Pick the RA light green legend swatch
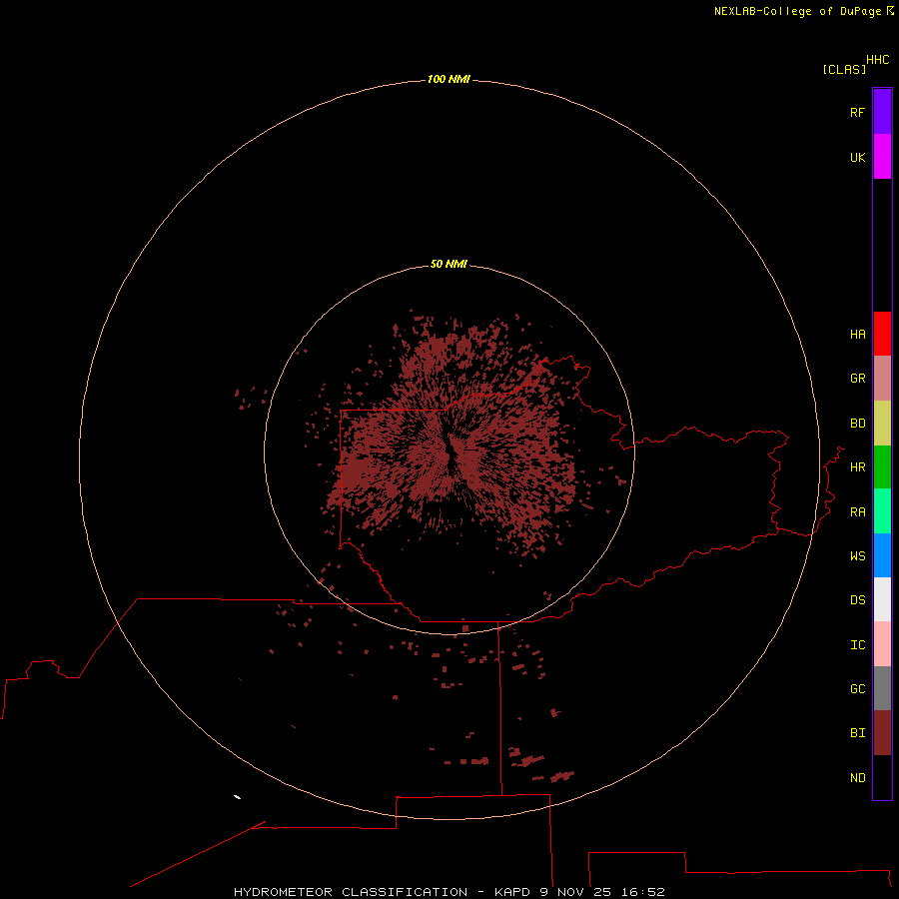Viewport: 899px width, 899px height. 882,511
